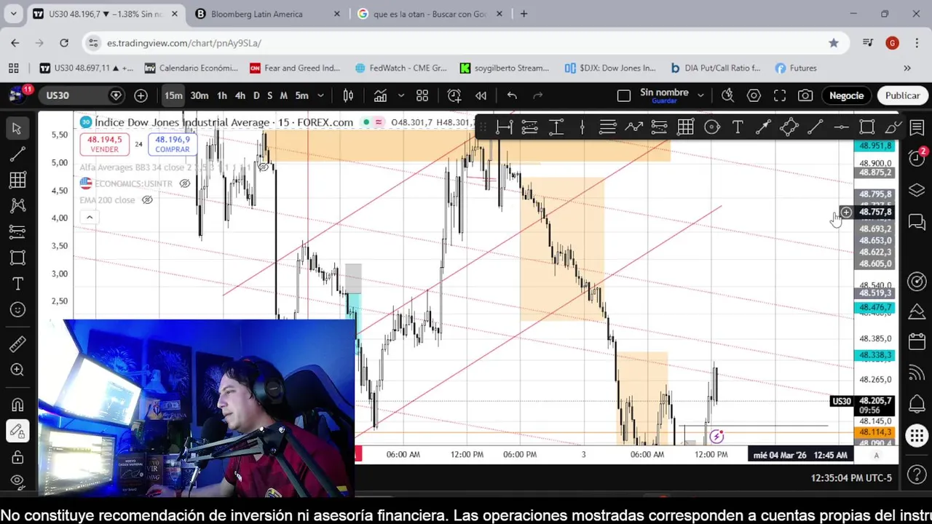Open the candlestick chart type menu
This screenshot has height=524, width=932.
(x=348, y=95)
